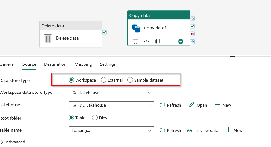Clone the Copy data1 activity

[x=157, y=41]
